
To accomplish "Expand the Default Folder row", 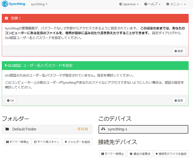I will (x=47, y=129).
